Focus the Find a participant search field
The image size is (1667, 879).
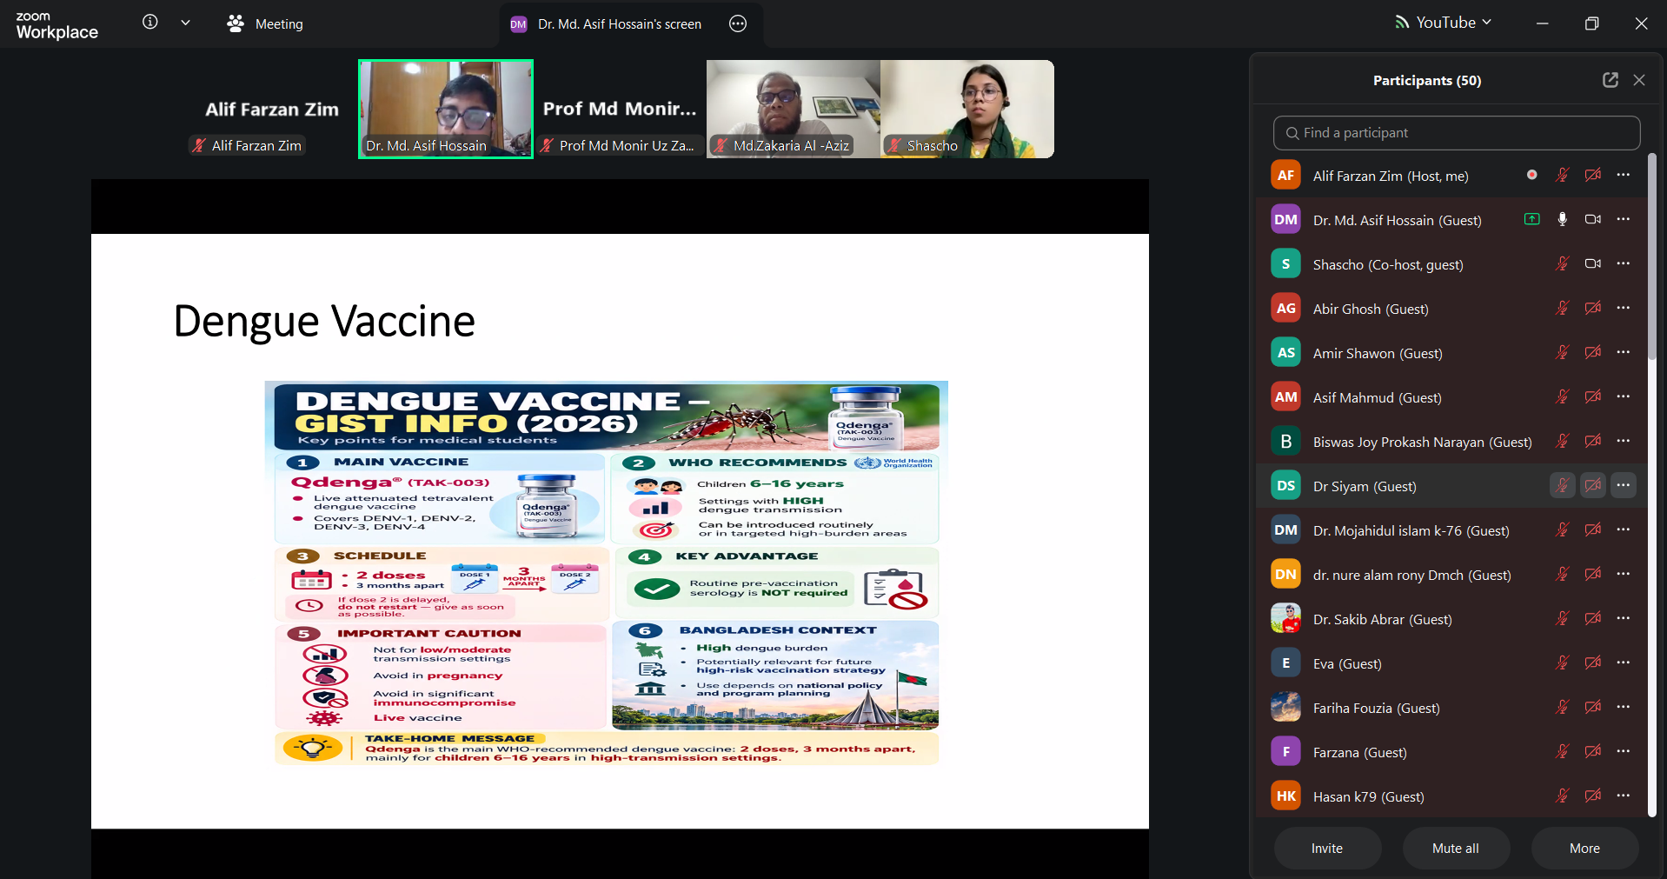pos(1457,133)
